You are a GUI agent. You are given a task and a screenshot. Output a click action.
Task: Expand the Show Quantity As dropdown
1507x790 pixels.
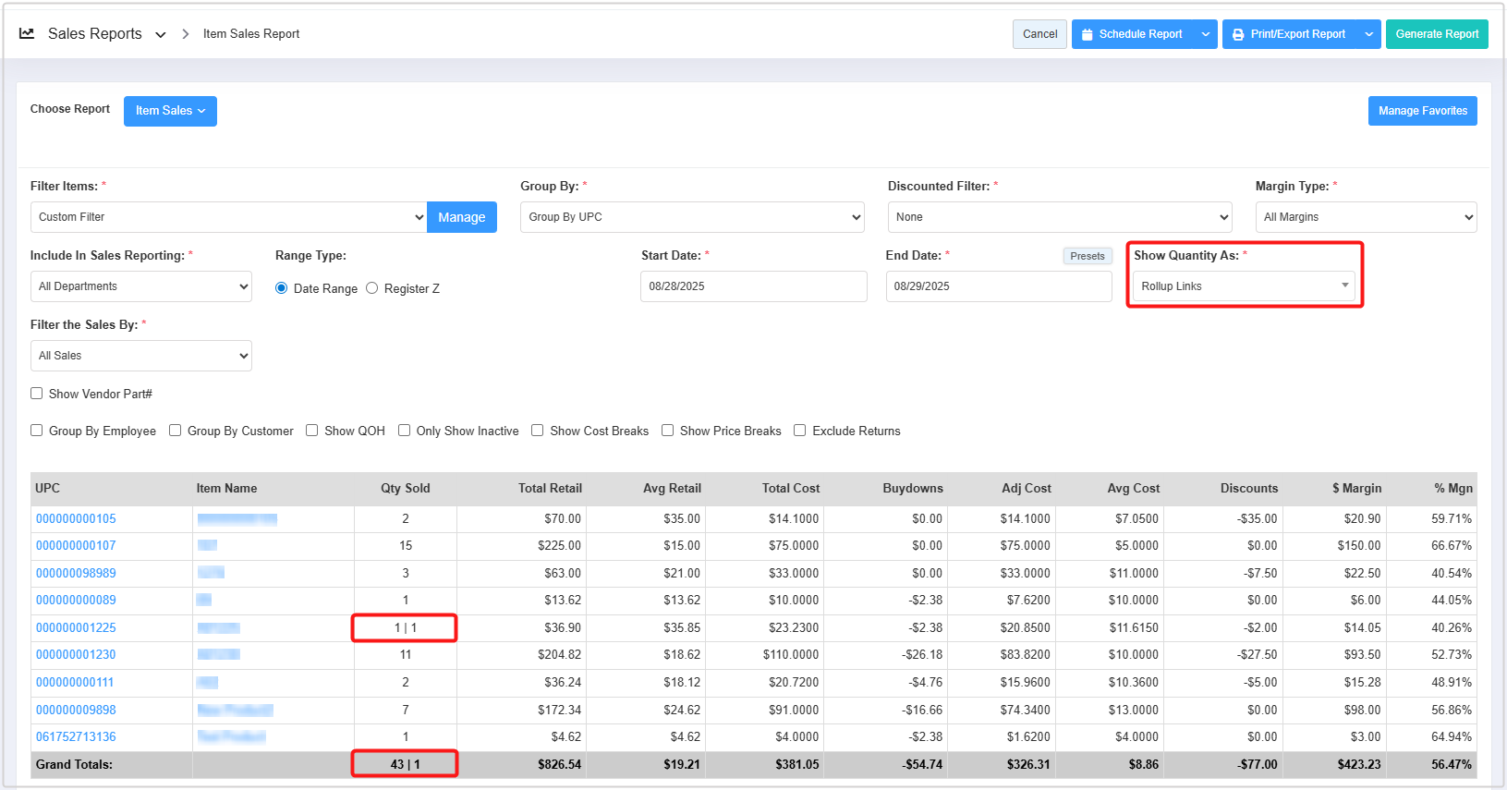(x=1244, y=286)
